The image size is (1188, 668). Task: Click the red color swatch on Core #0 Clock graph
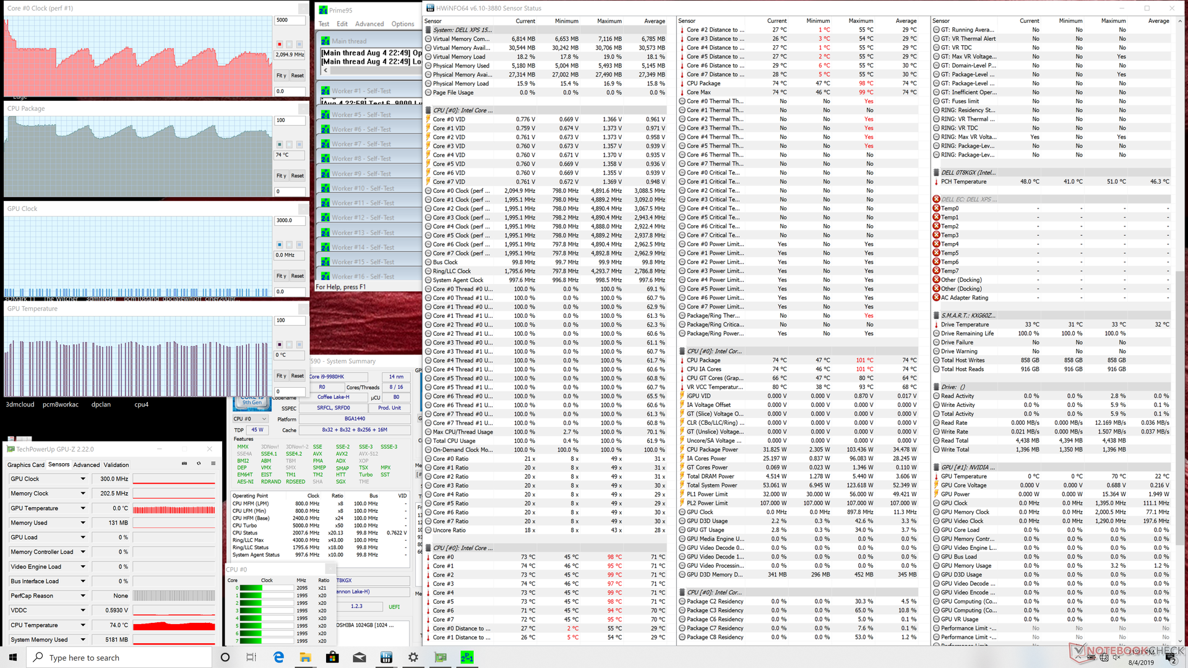[x=280, y=45]
